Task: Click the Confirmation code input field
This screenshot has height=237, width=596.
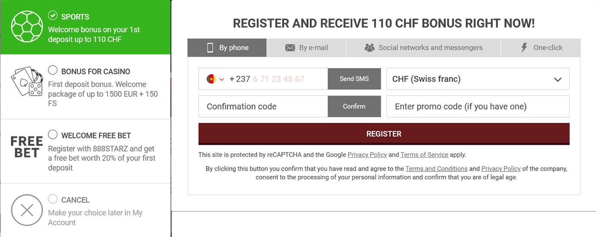Action: point(263,106)
